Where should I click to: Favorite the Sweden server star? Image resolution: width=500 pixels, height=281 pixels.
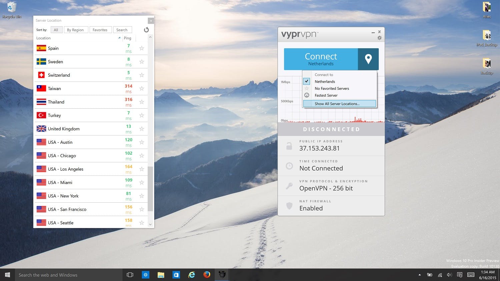[142, 62]
